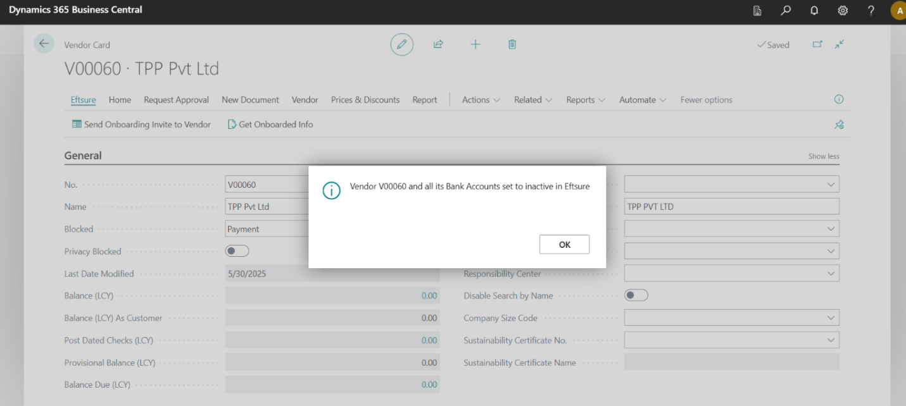The width and height of the screenshot is (906, 406).
Task: Click Balance Due (LCY) value 0.00
Action: pos(429,384)
